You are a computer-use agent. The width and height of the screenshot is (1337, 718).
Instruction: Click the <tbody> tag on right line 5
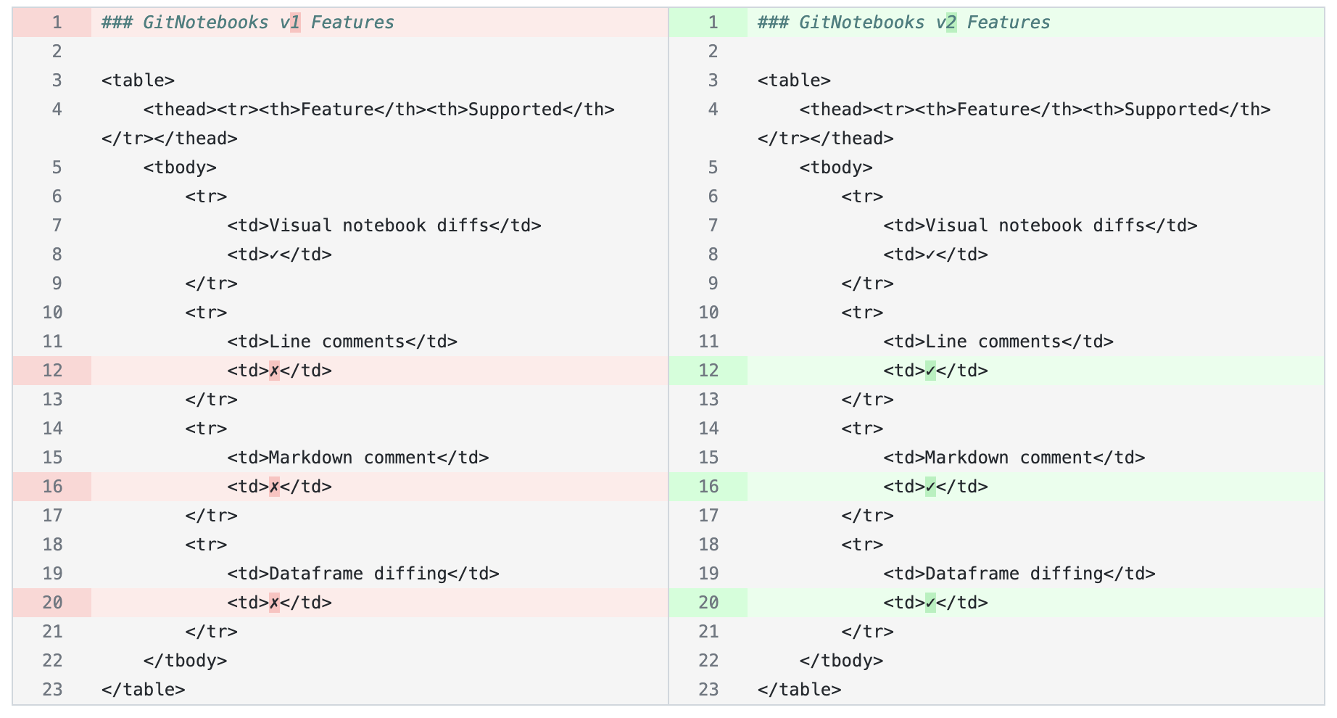click(x=836, y=168)
